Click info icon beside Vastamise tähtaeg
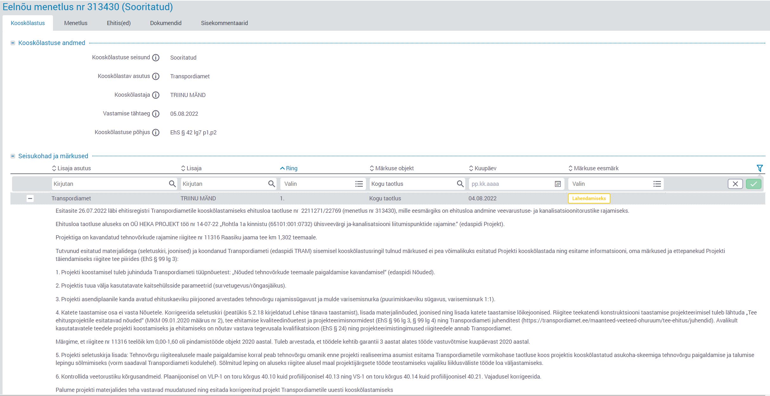Image resolution: width=770 pixels, height=396 pixels. click(x=156, y=114)
